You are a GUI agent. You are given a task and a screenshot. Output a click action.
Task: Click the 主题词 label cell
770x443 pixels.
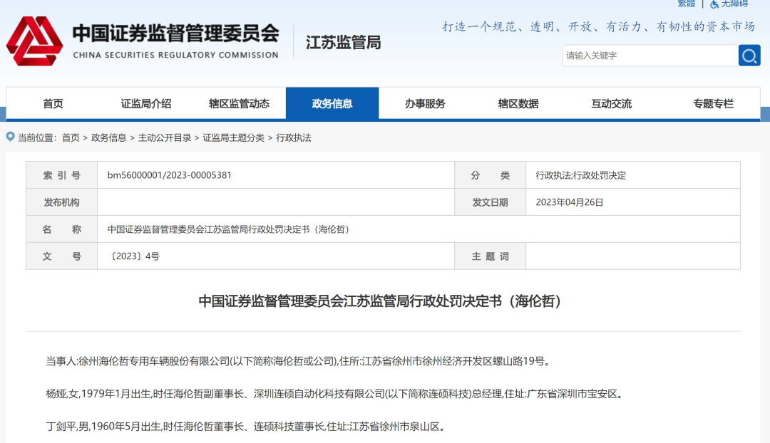tap(490, 256)
